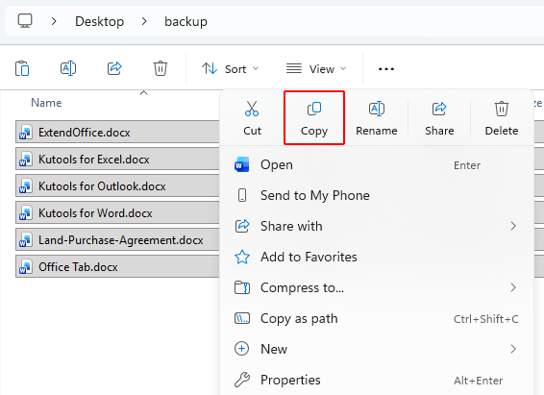Click the This PC monitor icon in breadcrumb
The height and width of the screenshot is (395, 544).
(25, 21)
